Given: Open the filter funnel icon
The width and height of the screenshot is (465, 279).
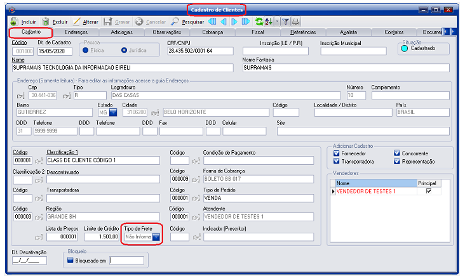Looking at the screenshot, I should 285,22.
